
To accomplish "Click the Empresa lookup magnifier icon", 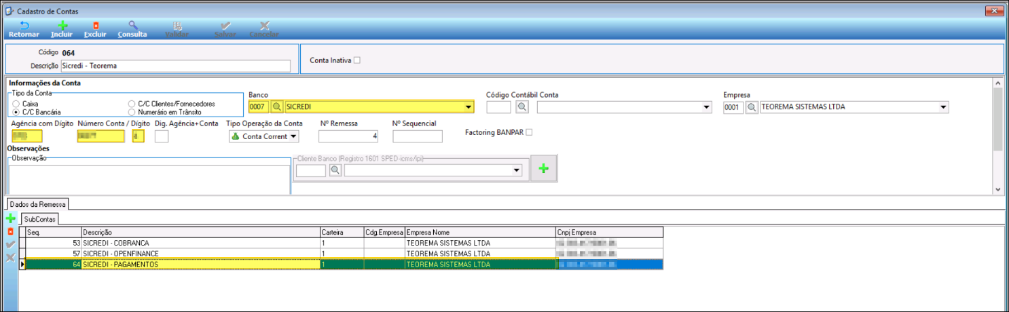I will point(752,107).
